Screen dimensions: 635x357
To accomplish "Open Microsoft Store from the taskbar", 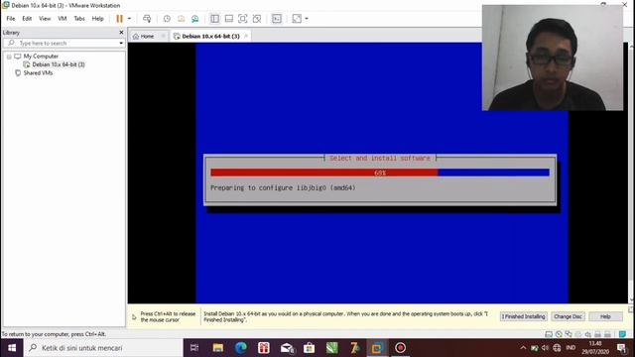I will pos(310,348).
